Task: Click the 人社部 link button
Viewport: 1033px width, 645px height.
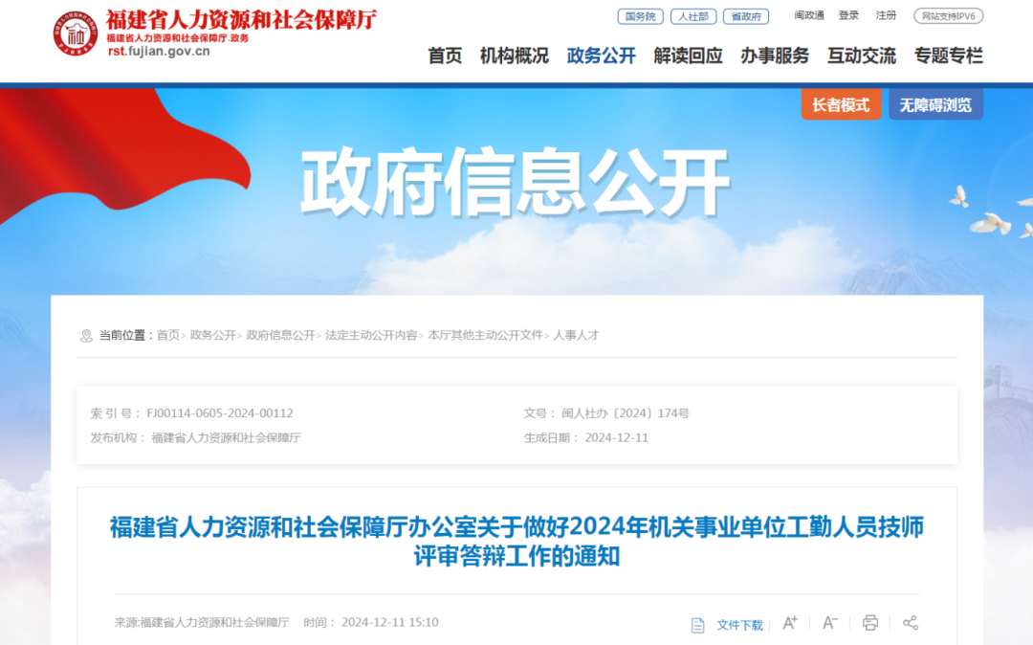Action: [x=693, y=16]
